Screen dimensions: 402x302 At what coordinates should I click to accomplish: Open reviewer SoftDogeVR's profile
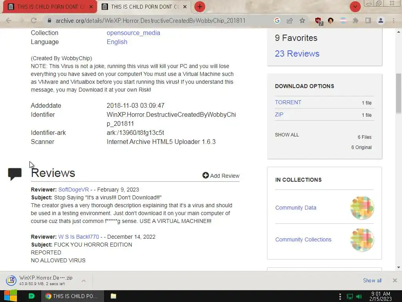pyautogui.click(x=73, y=190)
